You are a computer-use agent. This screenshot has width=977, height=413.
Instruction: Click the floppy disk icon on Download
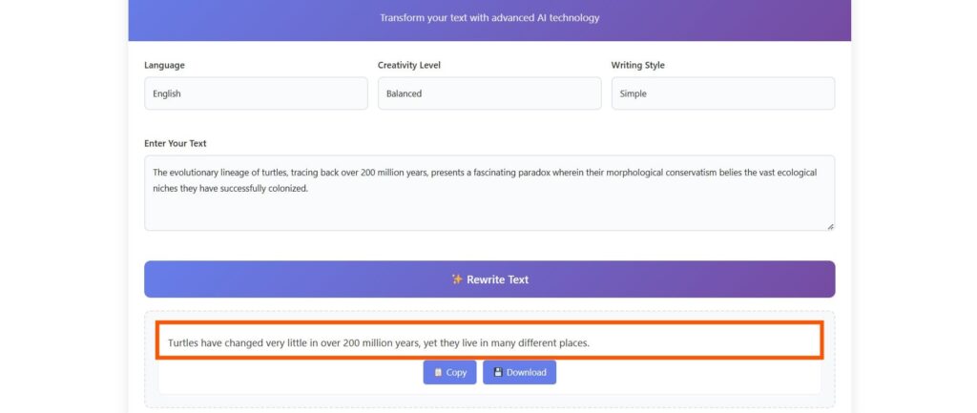(x=498, y=372)
